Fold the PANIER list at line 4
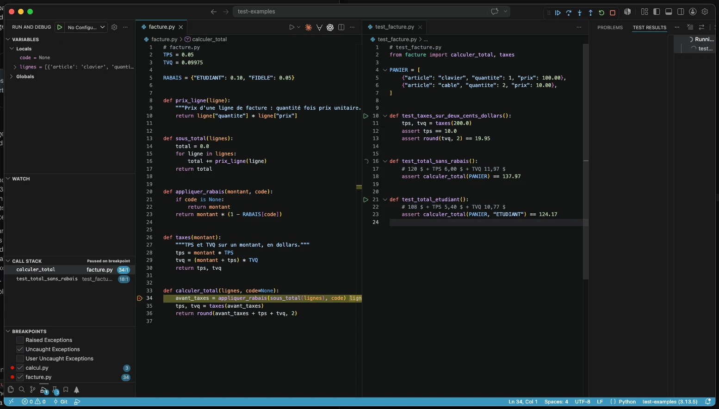This screenshot has height=409, width=719. [385, 70]
